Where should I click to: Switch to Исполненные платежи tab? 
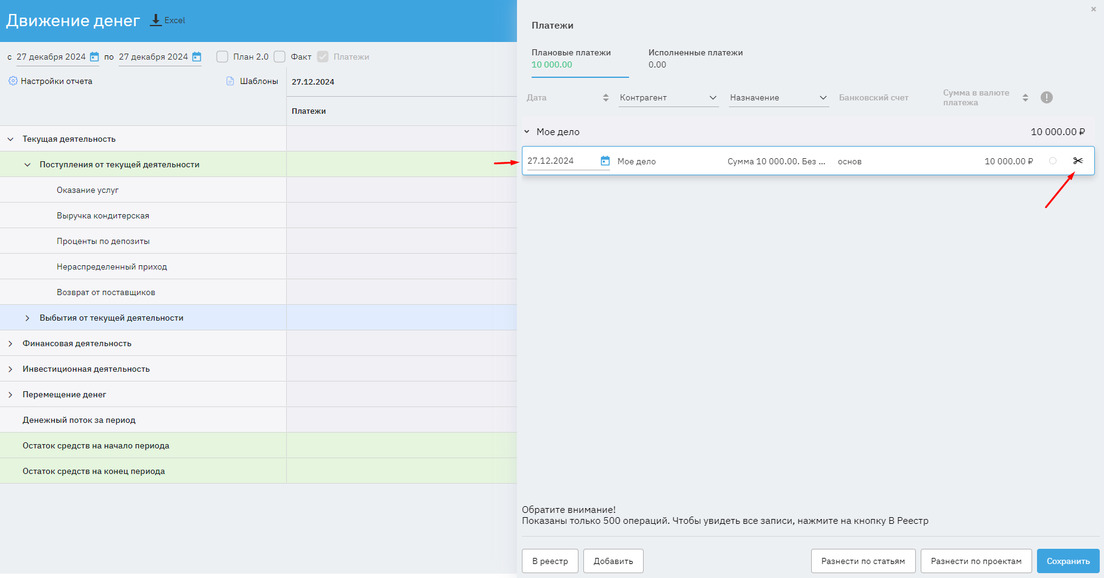695,58
